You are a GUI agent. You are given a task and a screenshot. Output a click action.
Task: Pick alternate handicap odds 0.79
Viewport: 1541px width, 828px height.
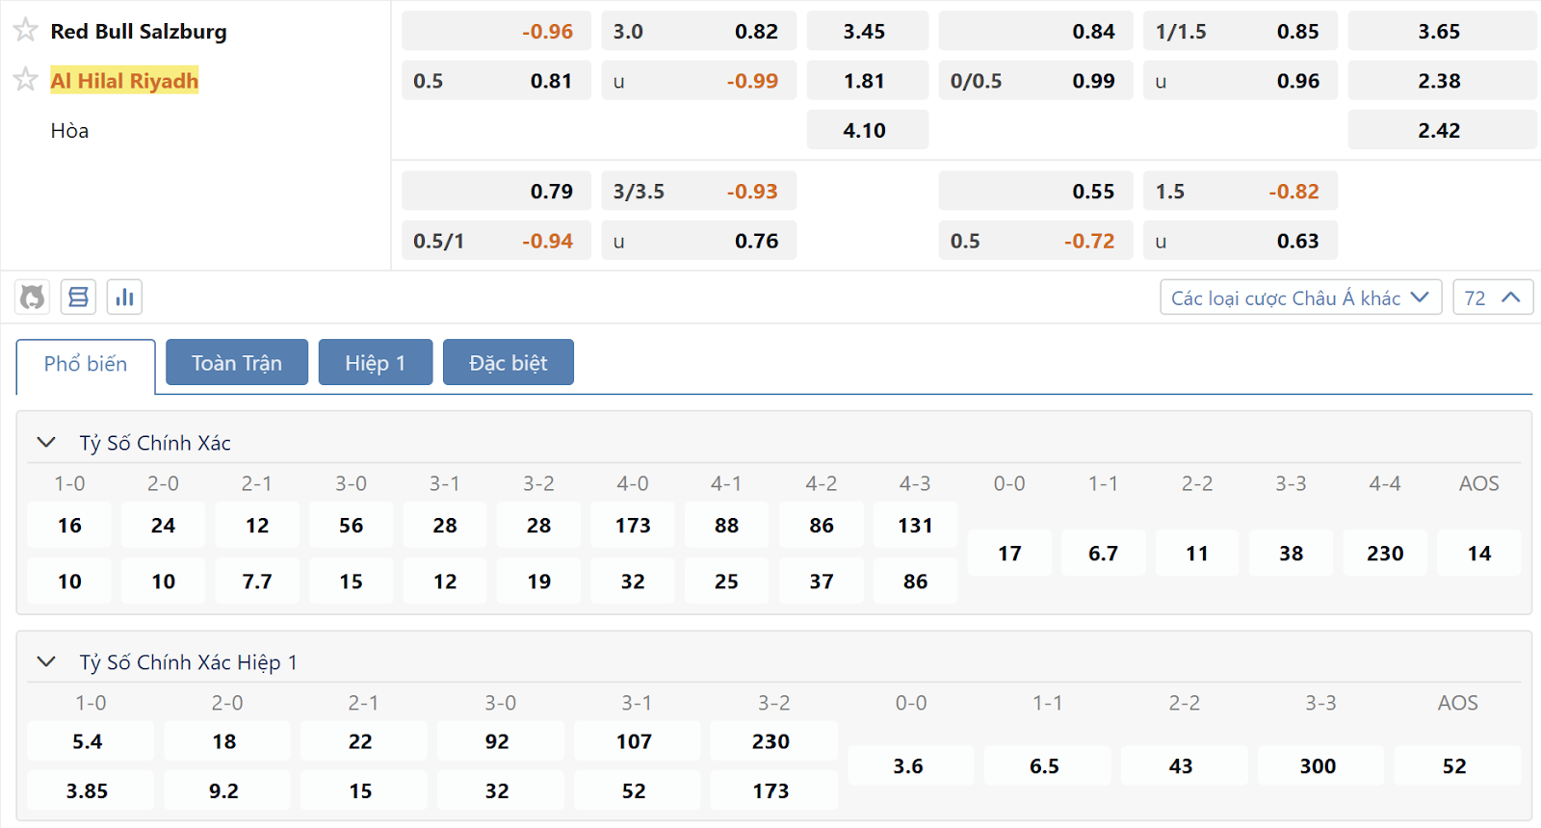[x=496, y=191]
